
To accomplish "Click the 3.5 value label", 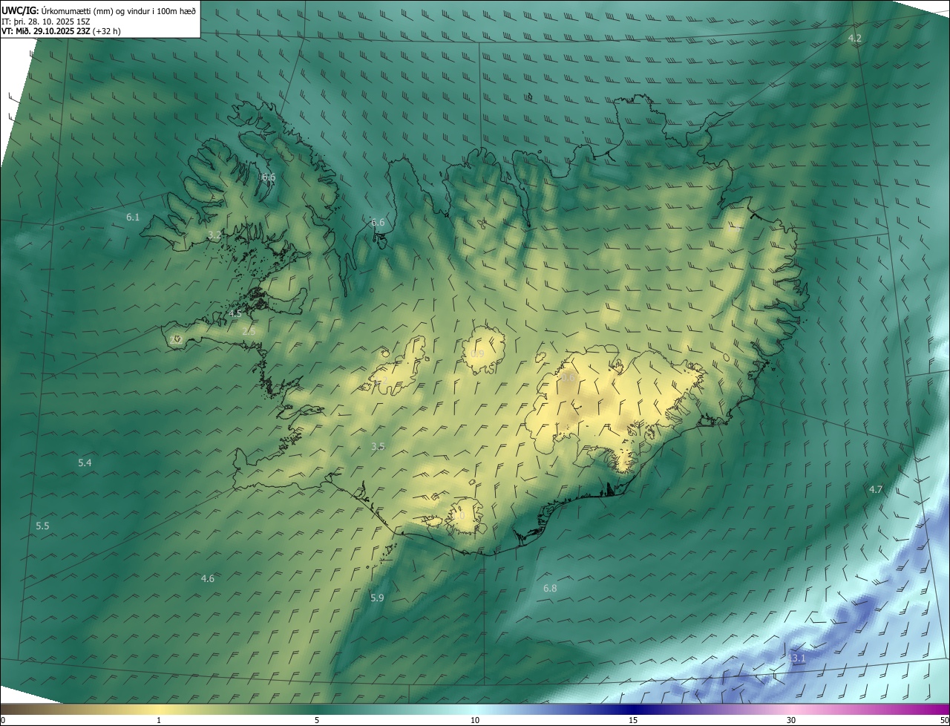I will (x=378, y=446).
